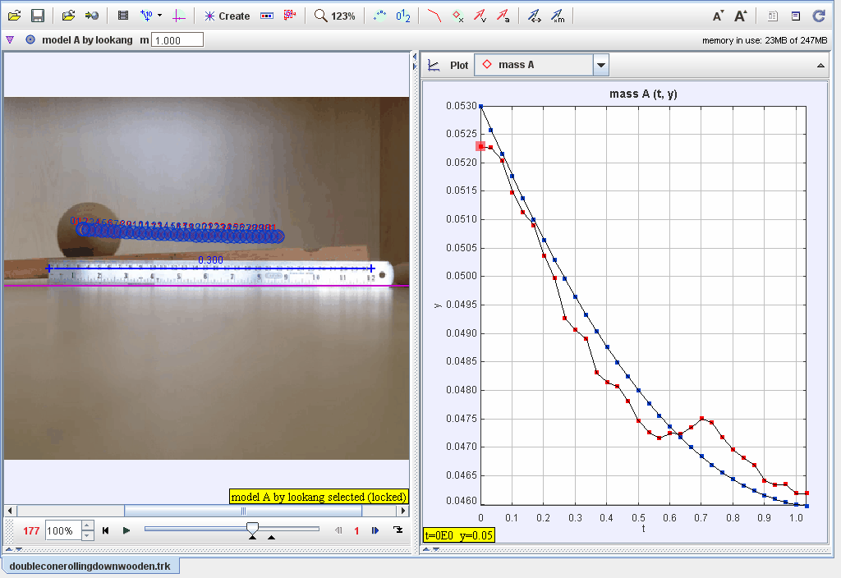
Task: Open the Library browser folder icon
Action: 68,16
